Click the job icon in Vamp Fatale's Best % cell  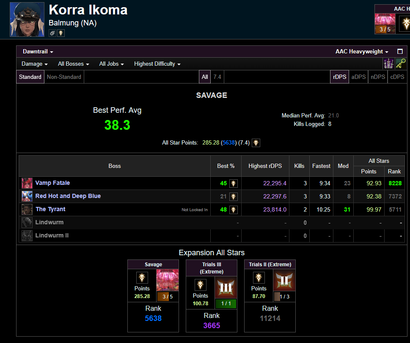coord(234,184)
